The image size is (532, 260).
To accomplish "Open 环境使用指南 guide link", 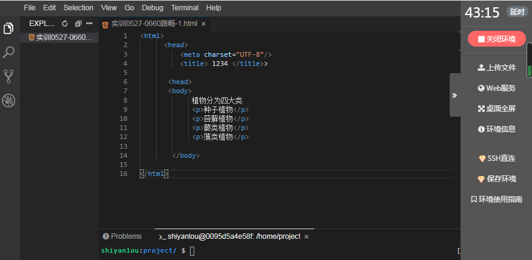I will click(497, 200).
